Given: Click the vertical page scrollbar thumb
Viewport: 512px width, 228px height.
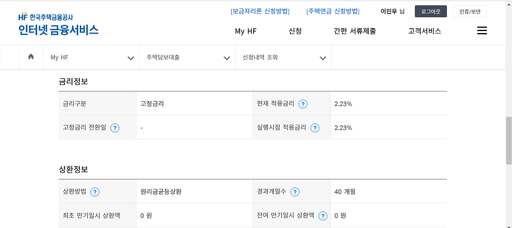Looking at the screenshot, I should click(508, 140).
